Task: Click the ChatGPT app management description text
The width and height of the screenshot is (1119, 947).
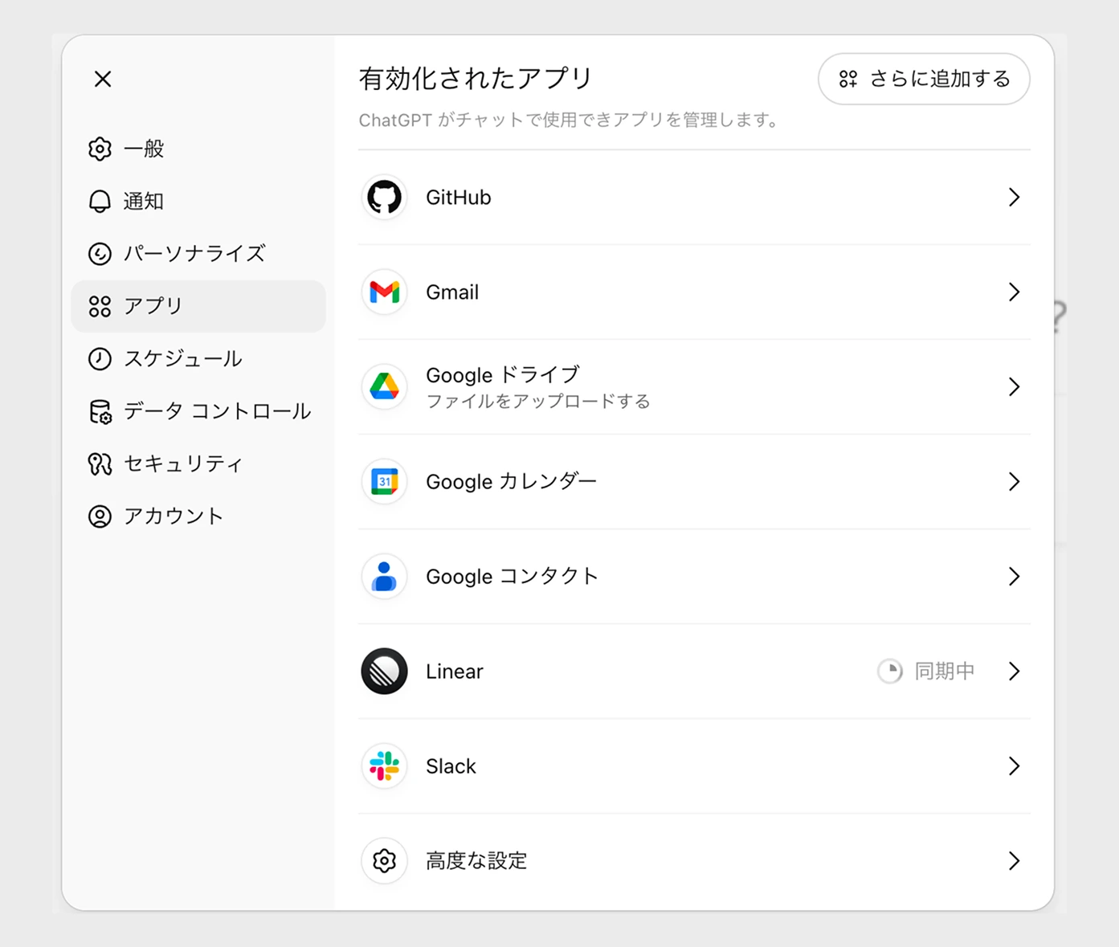Action: coord(569,120)
